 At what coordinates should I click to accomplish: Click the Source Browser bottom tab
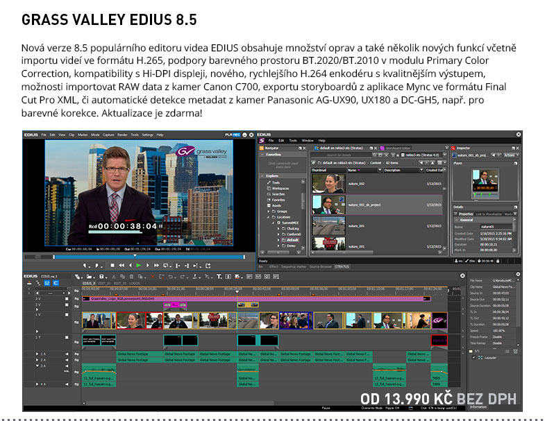[x=321, y=267]
